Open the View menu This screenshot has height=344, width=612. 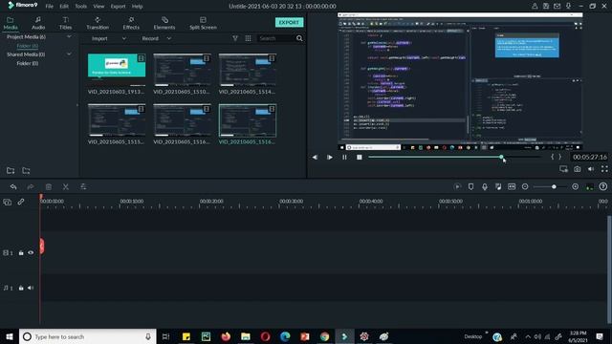[x=98, y=7]
